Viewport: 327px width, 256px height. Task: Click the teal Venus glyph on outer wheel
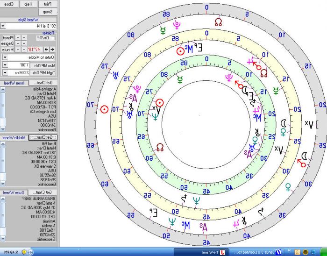pos(288,187)
